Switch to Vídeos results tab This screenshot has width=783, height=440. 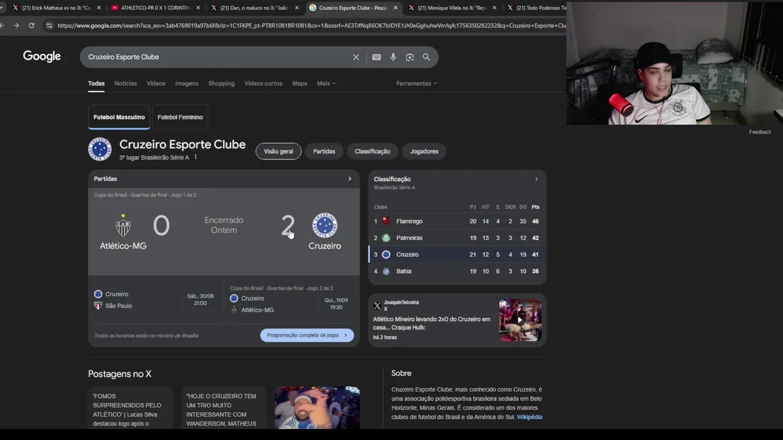click(x=156, y=83)
